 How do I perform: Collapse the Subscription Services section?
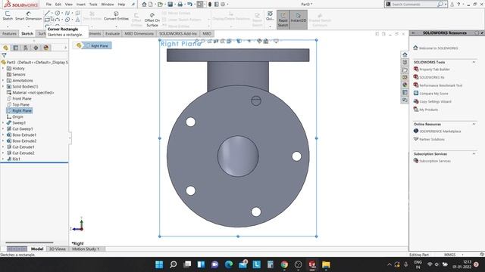pyautogui.click(x=474, y=153)
